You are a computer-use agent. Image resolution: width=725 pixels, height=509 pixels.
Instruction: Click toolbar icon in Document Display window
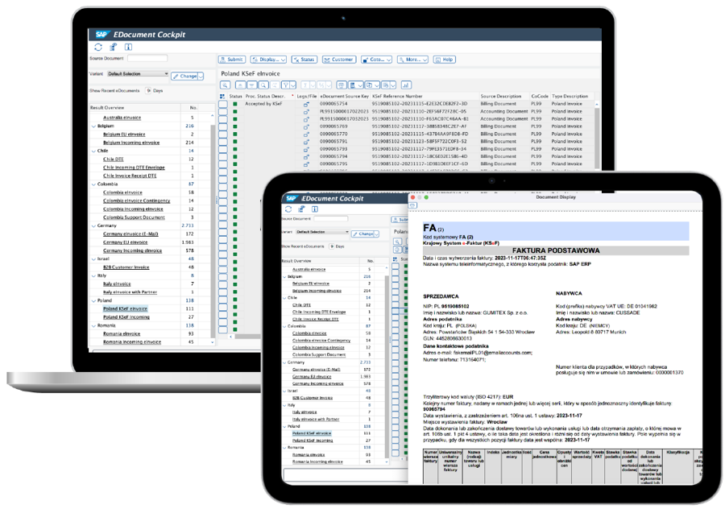click(x=413, y=205)
